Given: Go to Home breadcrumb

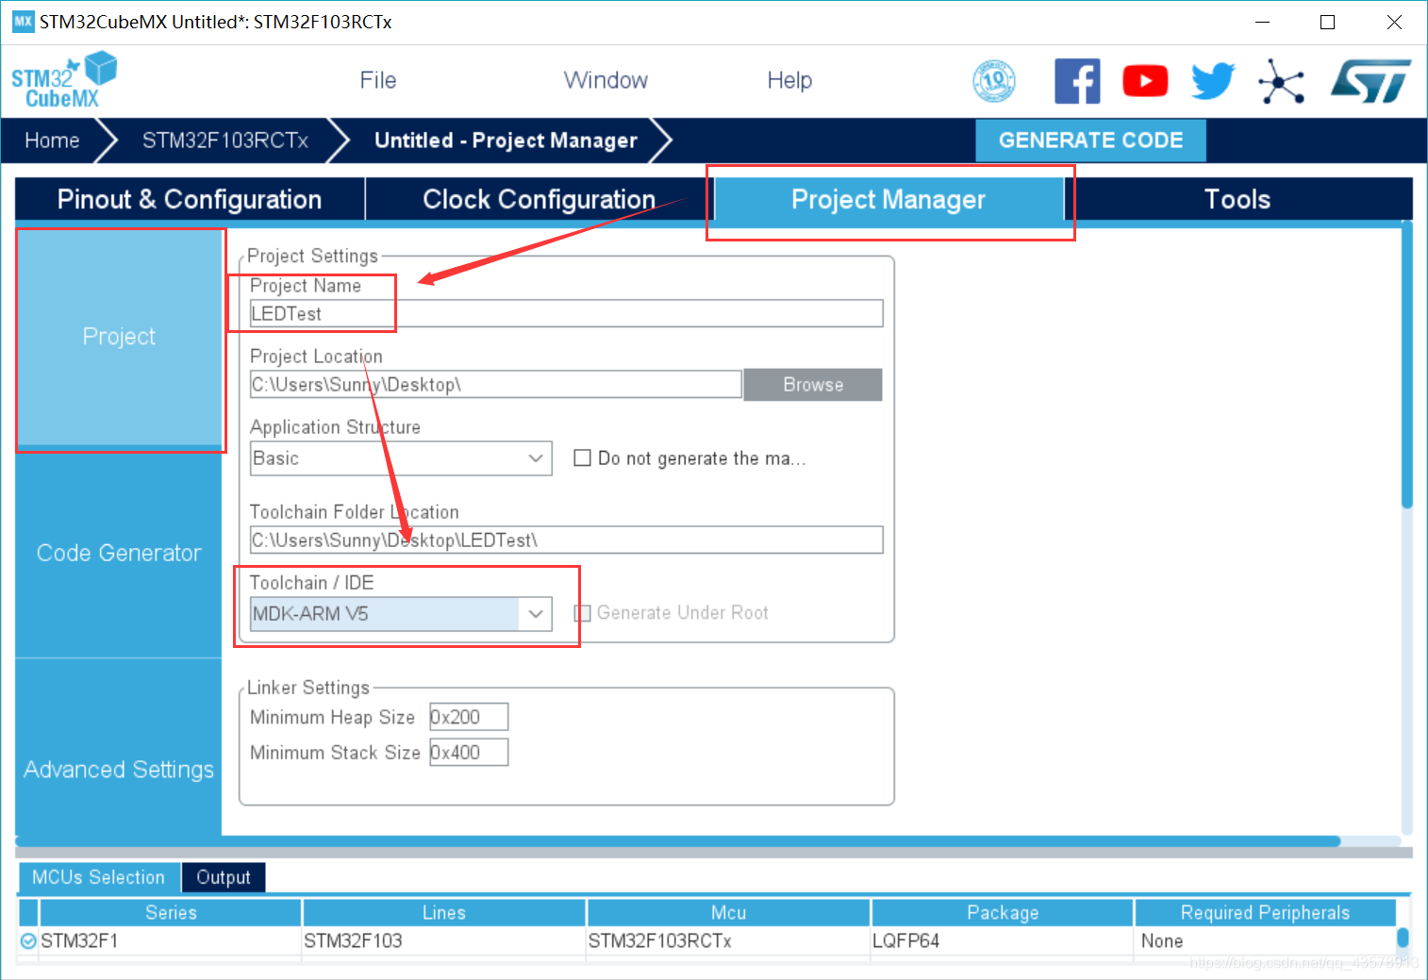Looking at the screenshot, I should pyautogui.click(x=53, y=141).
